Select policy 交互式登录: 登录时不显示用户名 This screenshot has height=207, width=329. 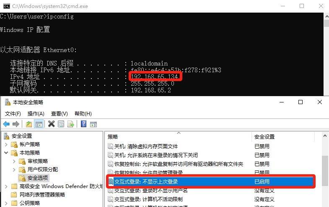coord(151,190)
